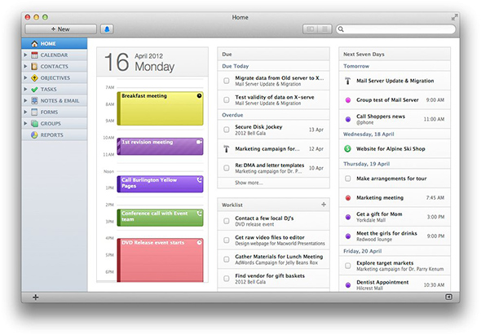The image size is (481, 335).
Task: Click the Tasks green checkmark icon
Action: pos(35,90)
